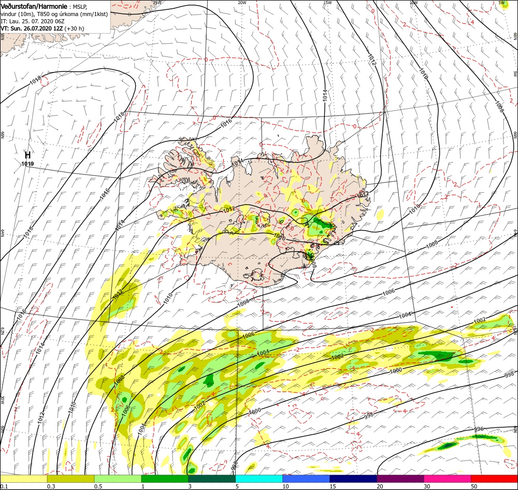Click the 'Veðurstofan/Harmonie' title text
The height and width of the screenshot is (490, 518).
pos(34,6)
